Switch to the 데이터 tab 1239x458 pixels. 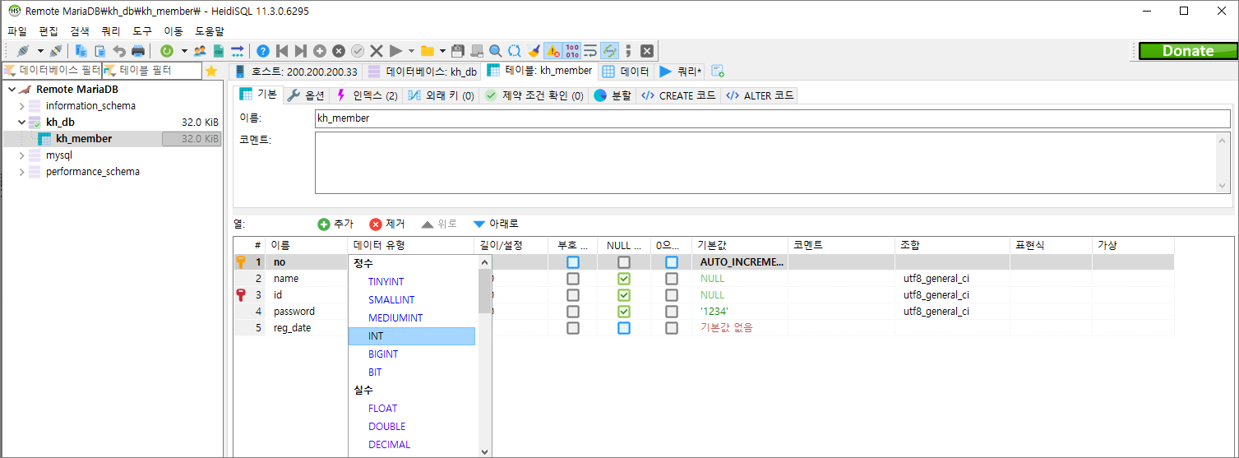tap(626, 72)
